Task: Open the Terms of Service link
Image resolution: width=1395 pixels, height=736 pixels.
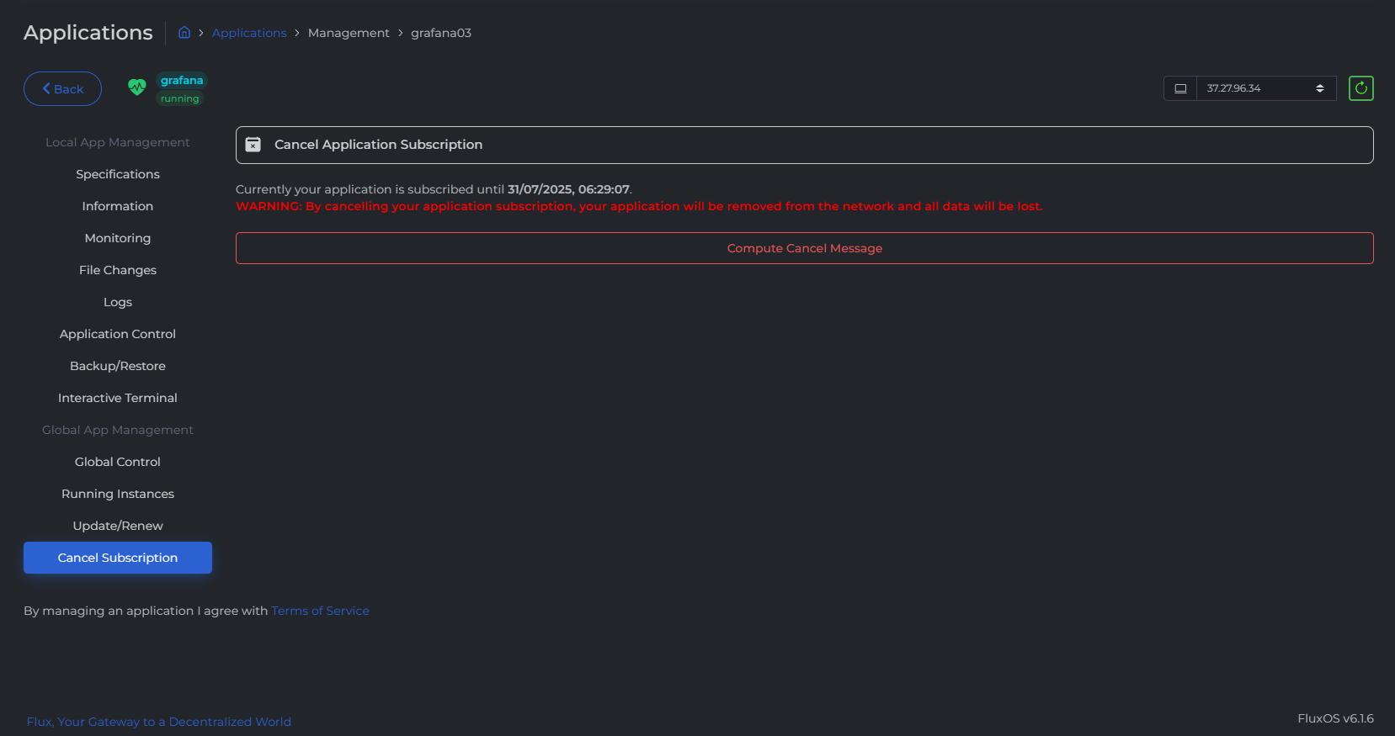Action: (320, 611)
